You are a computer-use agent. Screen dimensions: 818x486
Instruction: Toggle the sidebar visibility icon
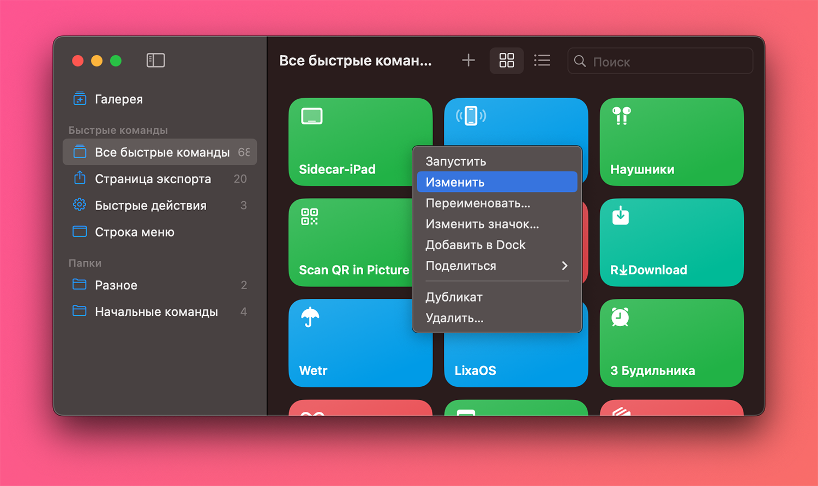[155, 60]
